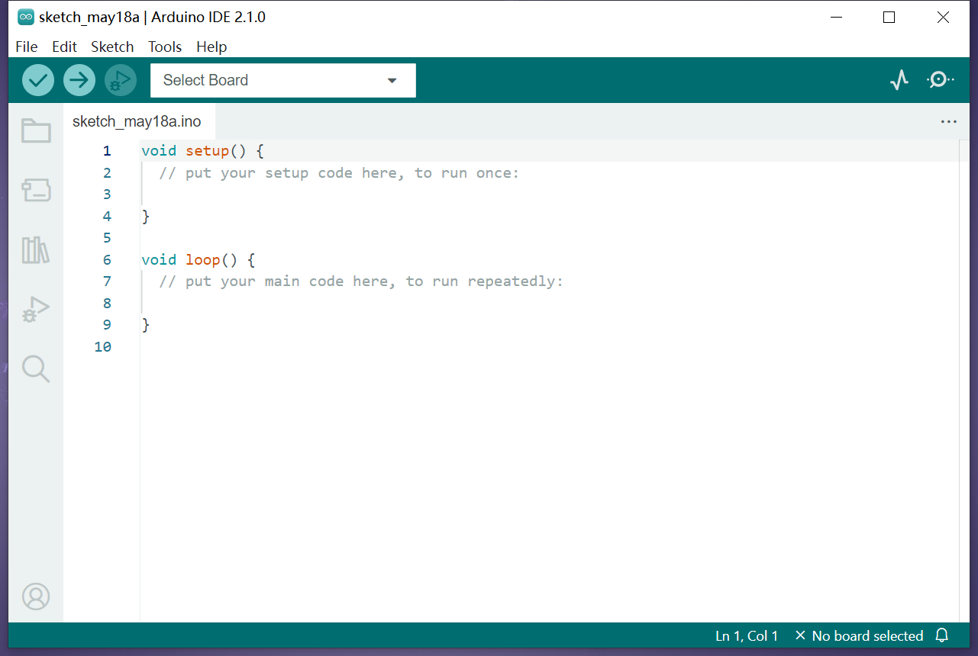Open the Serial Plotter
This screenshot has height=656, width=978.
[x=899, y=79]
